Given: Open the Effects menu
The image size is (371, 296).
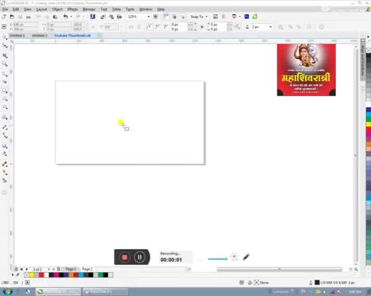Looking at the screenshot, I should [x=72, y=9].
